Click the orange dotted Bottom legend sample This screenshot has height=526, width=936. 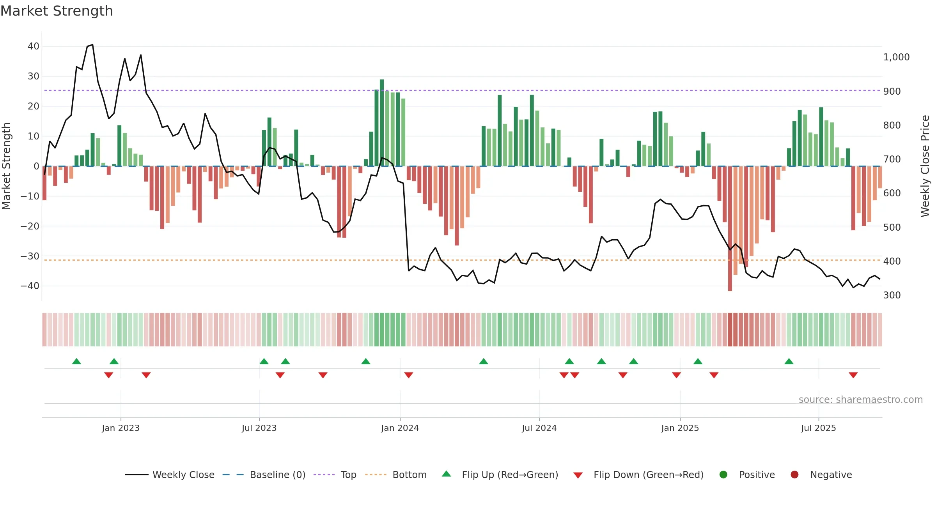[x=376, y=475]
